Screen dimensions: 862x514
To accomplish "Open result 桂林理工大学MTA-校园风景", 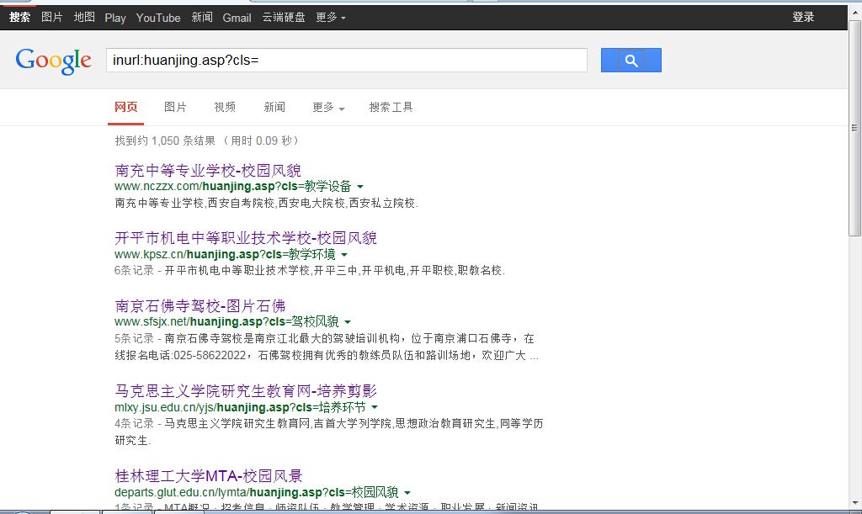I will 209,475.
